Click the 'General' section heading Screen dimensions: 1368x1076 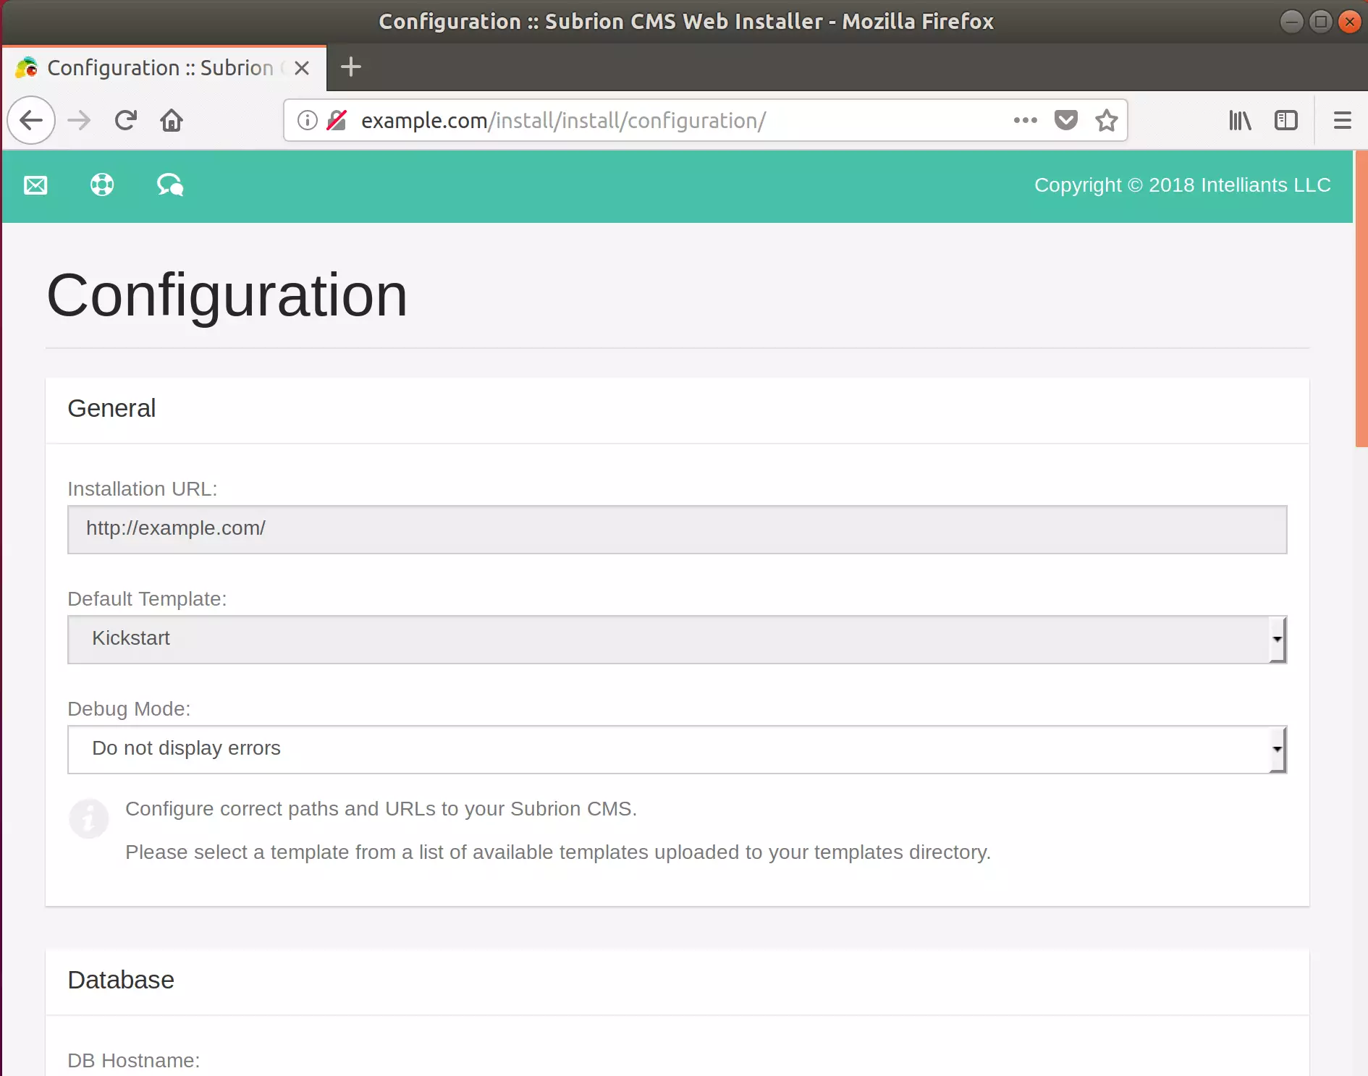pyautogui.click(x=111, y=408)
